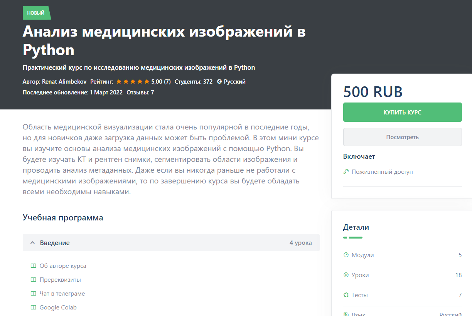Click the Посмотреть preview button

[x=402, y=137]
